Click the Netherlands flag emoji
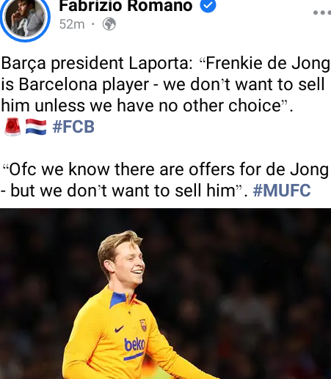Image resolution: width=331 pixels, height=379 pixels. tap(36, 127)
